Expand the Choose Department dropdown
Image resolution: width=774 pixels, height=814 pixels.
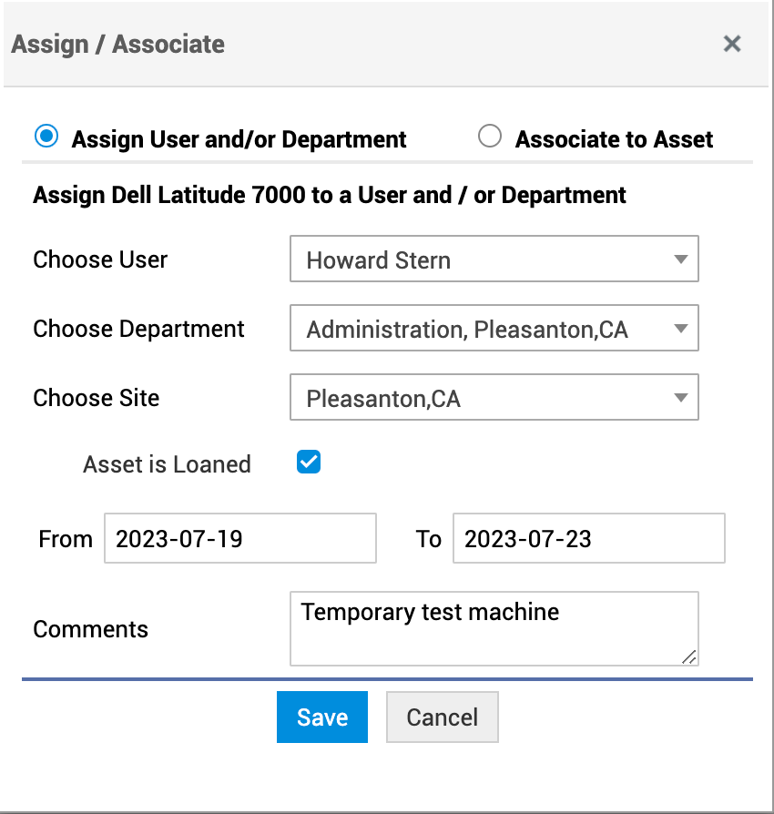pyautogui.click(x=494, y=329)
